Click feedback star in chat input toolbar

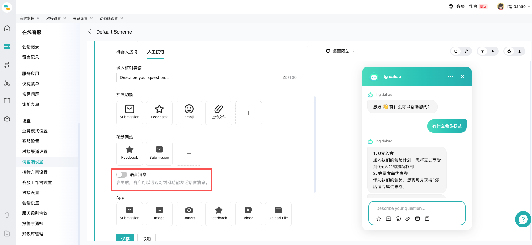pos(379,219)
